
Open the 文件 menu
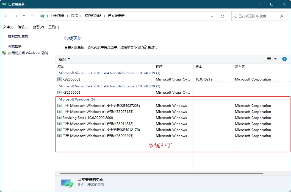(8, 27)
